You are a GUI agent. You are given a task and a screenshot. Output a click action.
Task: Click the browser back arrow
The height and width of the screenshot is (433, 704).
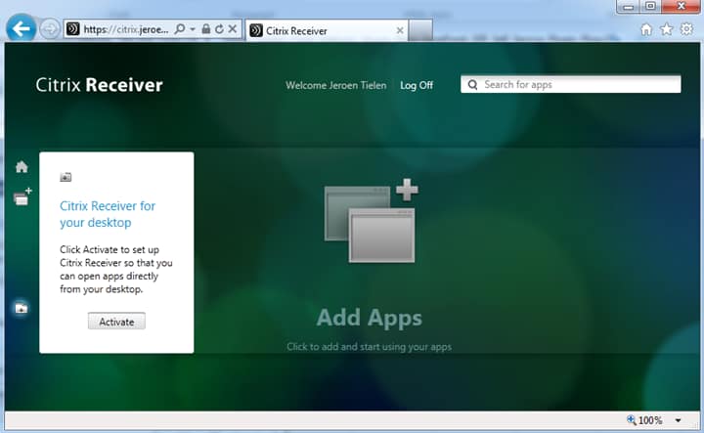[22, 28]
